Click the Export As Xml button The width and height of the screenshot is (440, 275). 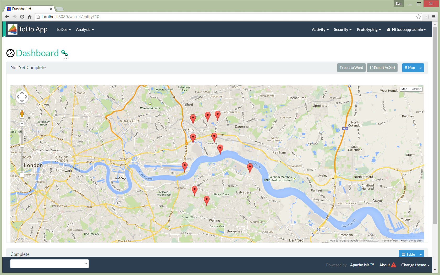pos(382,68)
